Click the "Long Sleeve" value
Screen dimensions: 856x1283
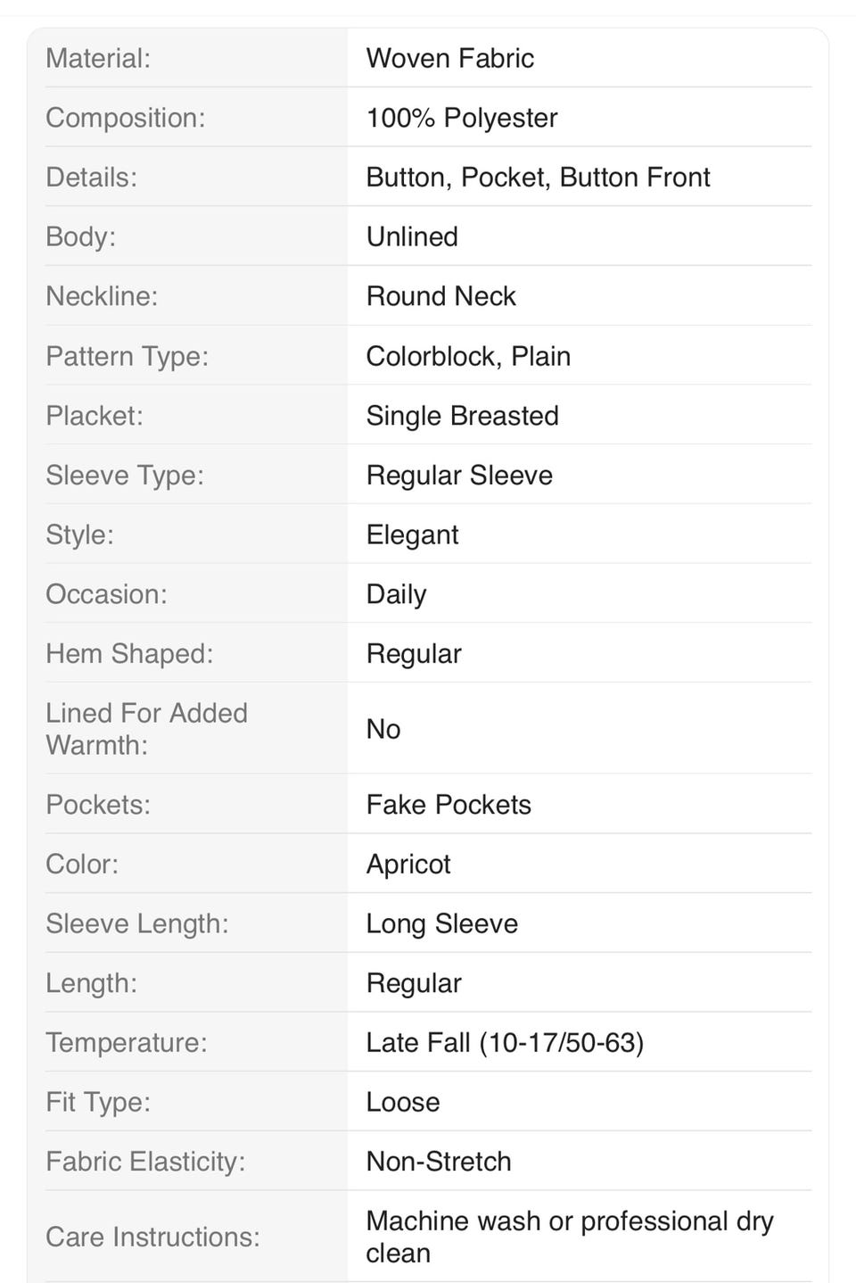coord(441,923)
